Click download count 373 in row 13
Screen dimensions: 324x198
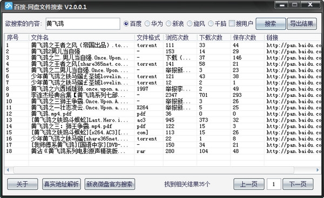click(x=204, y=120)
